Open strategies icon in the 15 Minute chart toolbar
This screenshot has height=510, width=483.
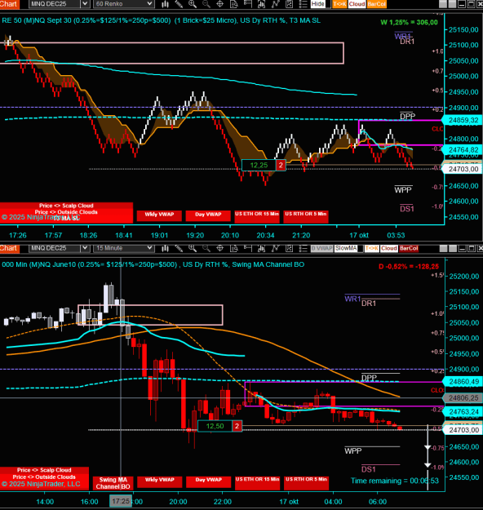(x=289, y=249)
